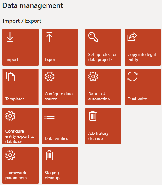Open the Import tile
This screenshot has width=162, height=185.
point(21,47)
